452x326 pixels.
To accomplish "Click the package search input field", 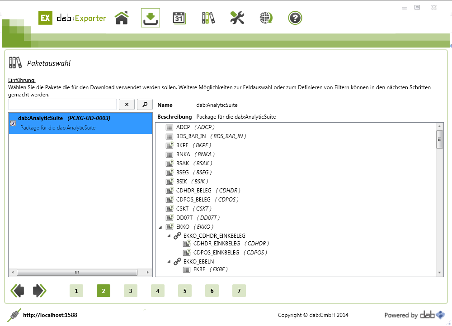I will (x=62, y=104).
